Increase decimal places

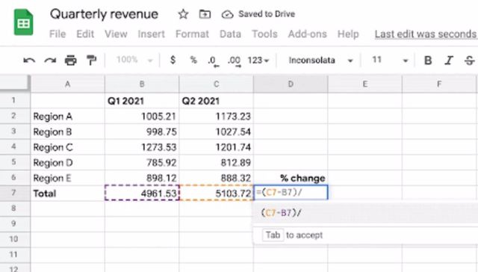pos(234,61)
